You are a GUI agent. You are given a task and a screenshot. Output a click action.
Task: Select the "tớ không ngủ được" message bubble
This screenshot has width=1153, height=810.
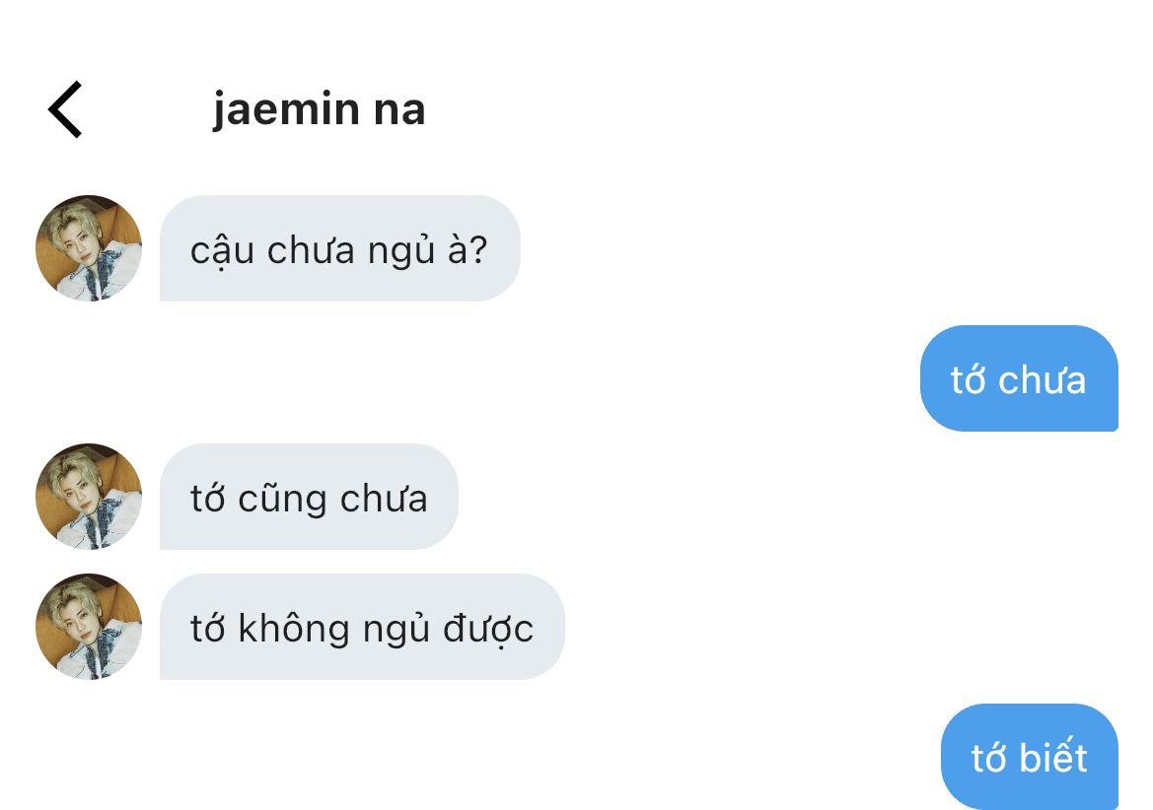[362, 627]
